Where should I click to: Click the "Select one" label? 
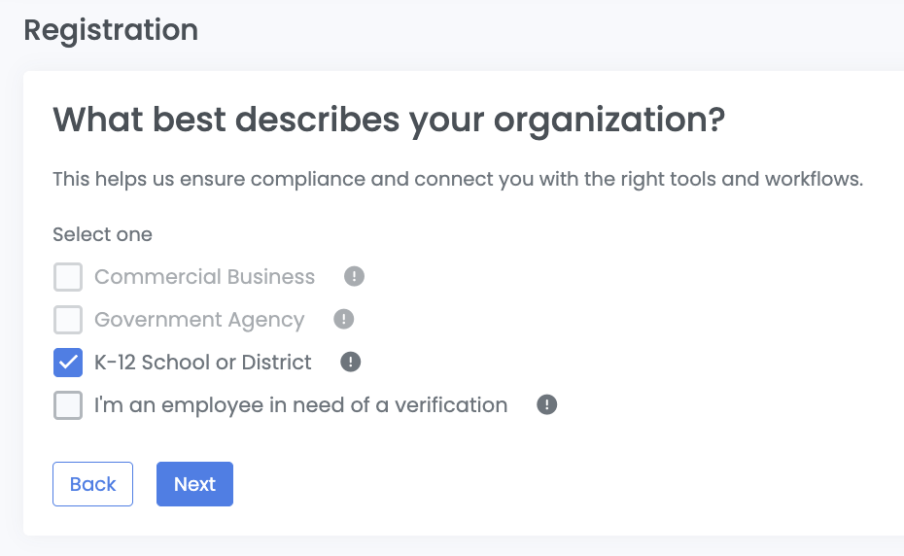coord(102,234)
